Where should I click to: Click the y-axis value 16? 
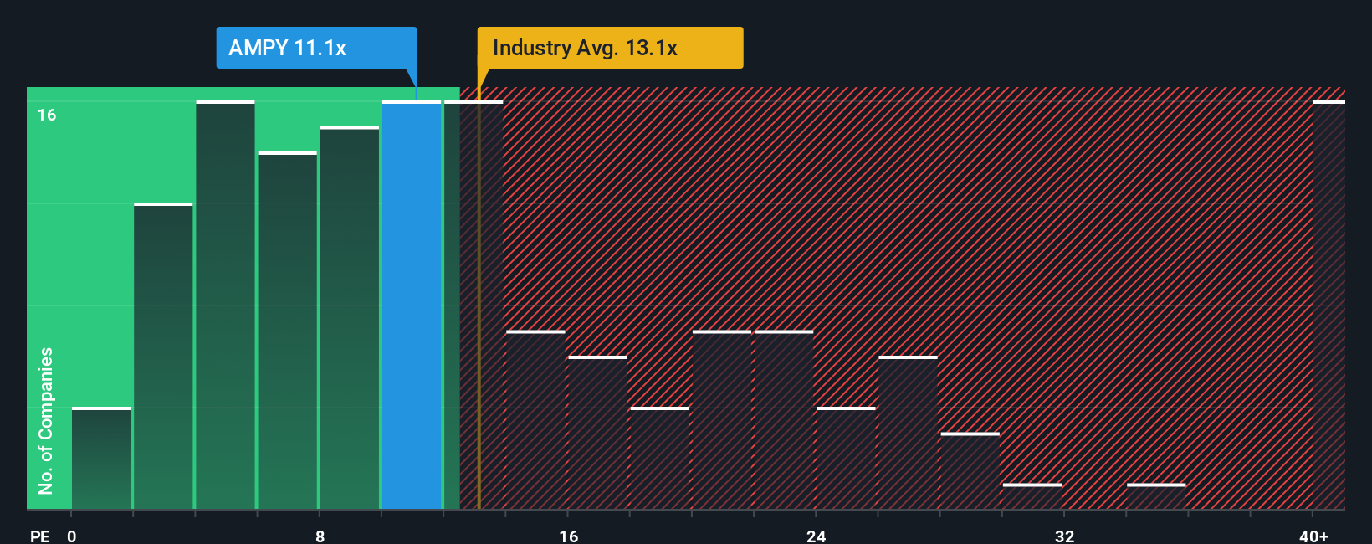point(47,115)
